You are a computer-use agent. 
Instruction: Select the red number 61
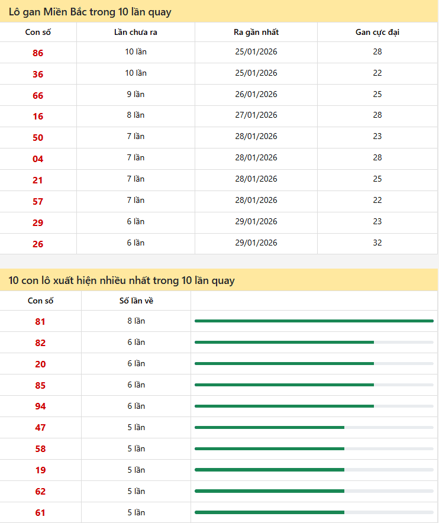[x=40, y=513]
